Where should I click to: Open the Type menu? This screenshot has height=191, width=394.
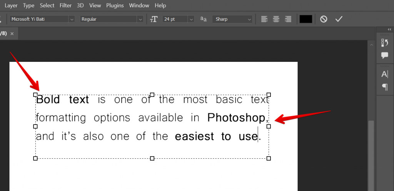tap(28, 5)
